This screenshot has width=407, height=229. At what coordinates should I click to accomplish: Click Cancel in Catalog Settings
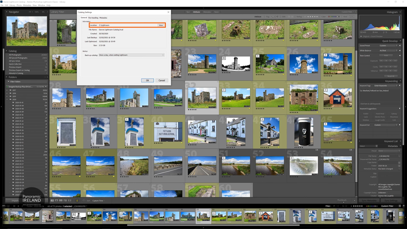pyautogui.click(x=162, y=80)
